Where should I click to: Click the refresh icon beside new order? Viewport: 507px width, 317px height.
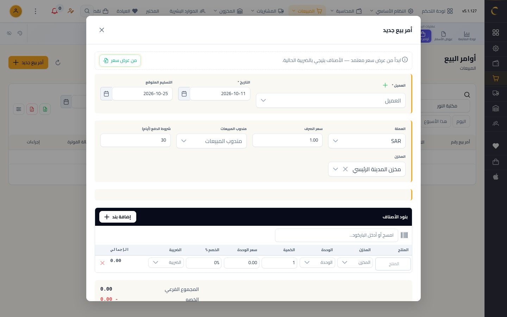(58, 63)
